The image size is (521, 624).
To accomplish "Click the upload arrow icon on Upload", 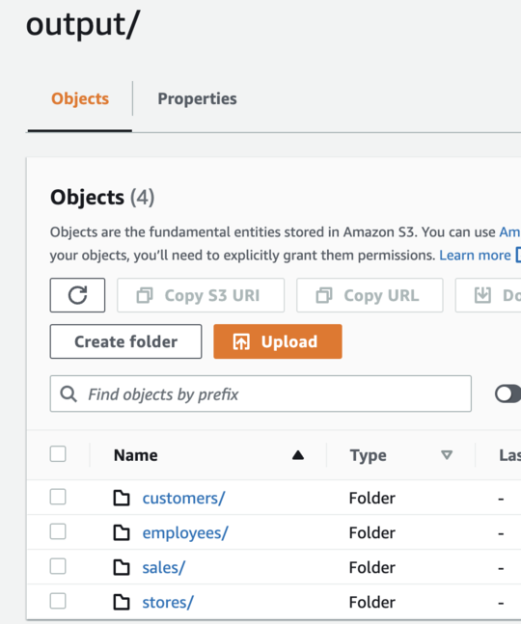I will click(241, 341).
